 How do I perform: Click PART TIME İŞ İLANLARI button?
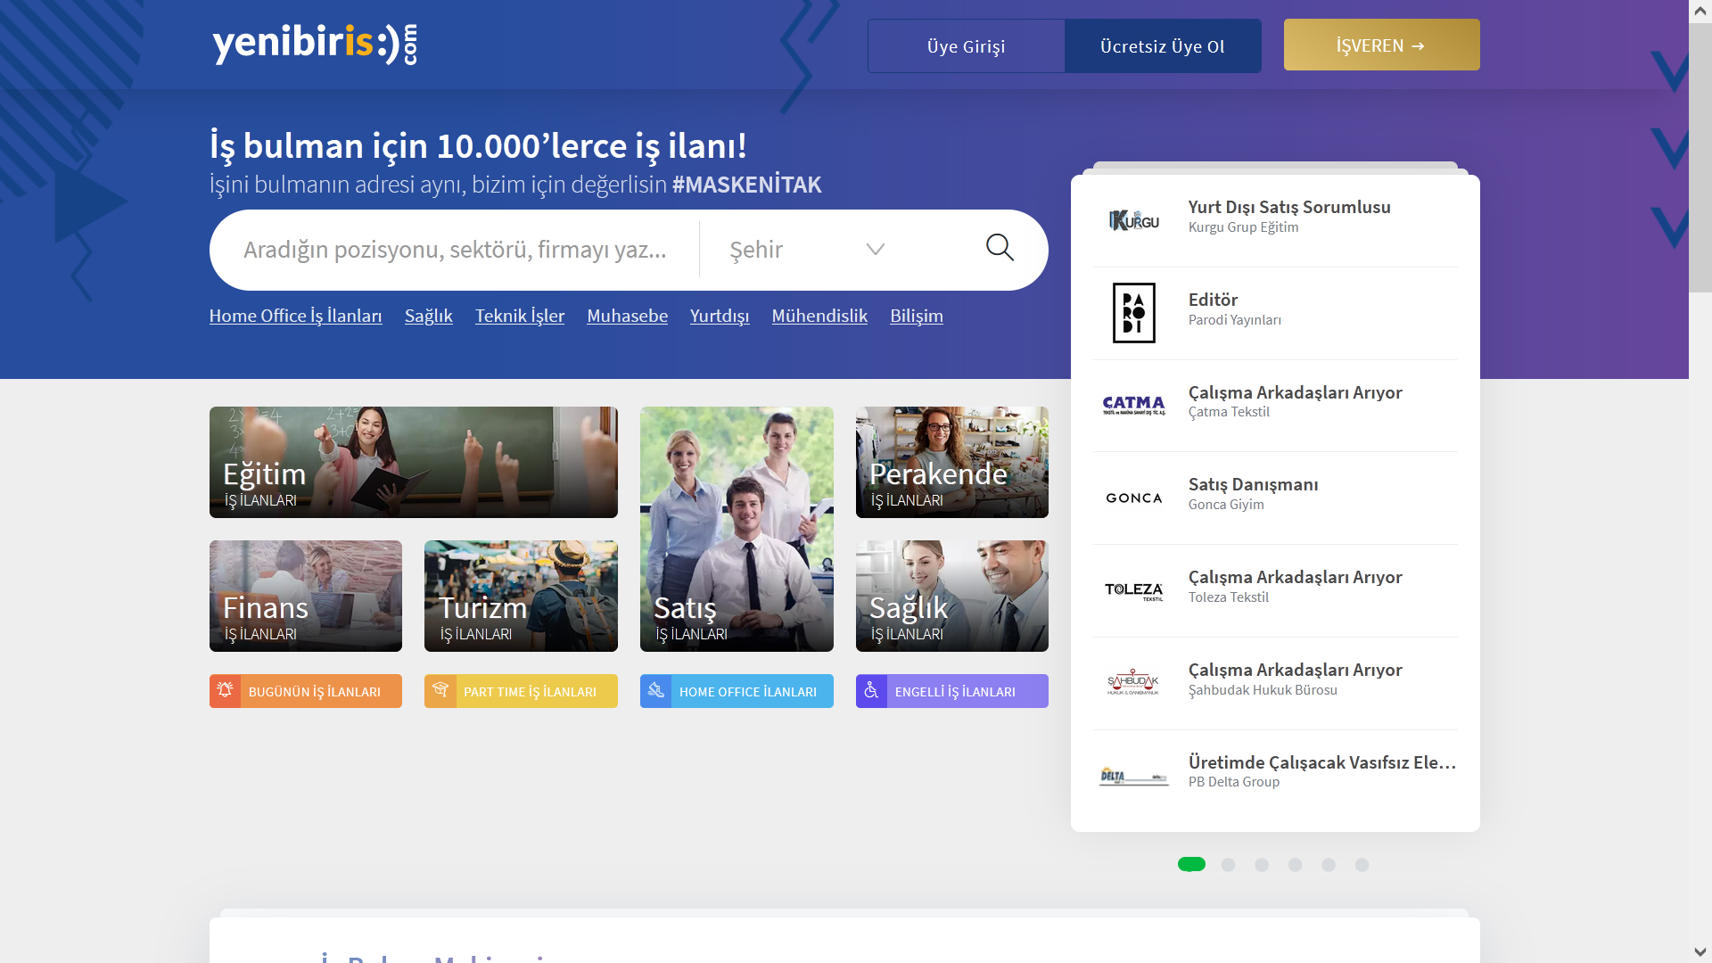coord(521,690)
